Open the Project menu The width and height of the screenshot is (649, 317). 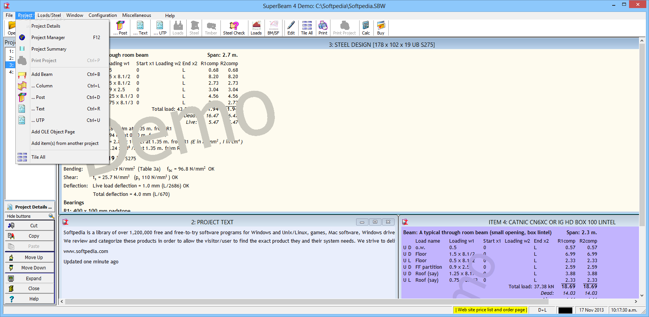pos(25,15)
